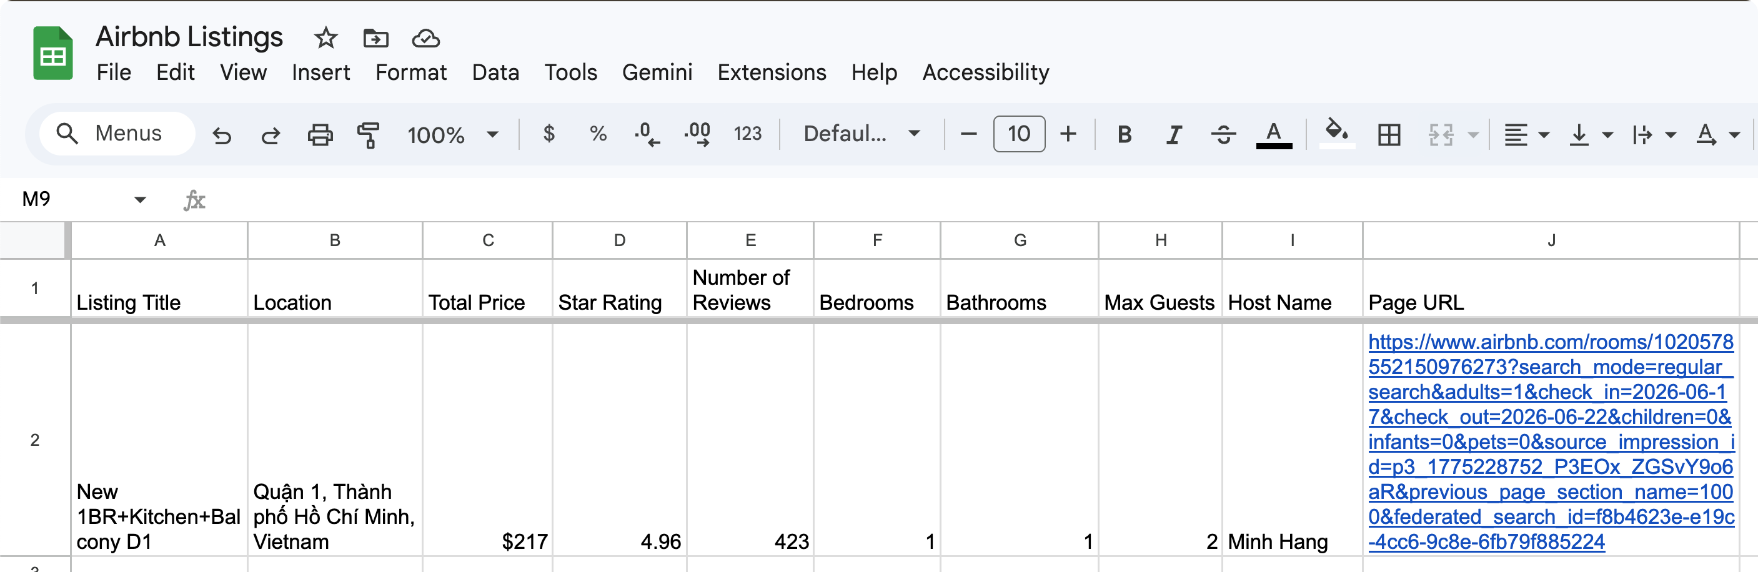Toggle strikethrough formatting
Image resolution: width=1758 pixels, height=572 pixels.
(x=1223, y=135)
